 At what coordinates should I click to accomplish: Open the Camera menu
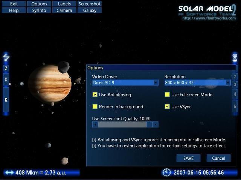point(64,10)
